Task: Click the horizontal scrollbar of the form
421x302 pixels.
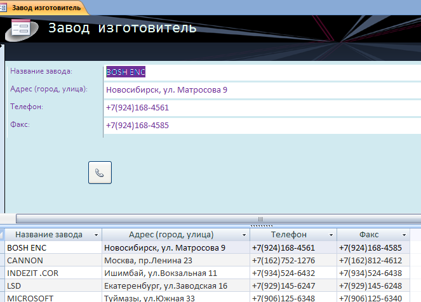Action: click(218, 219)
